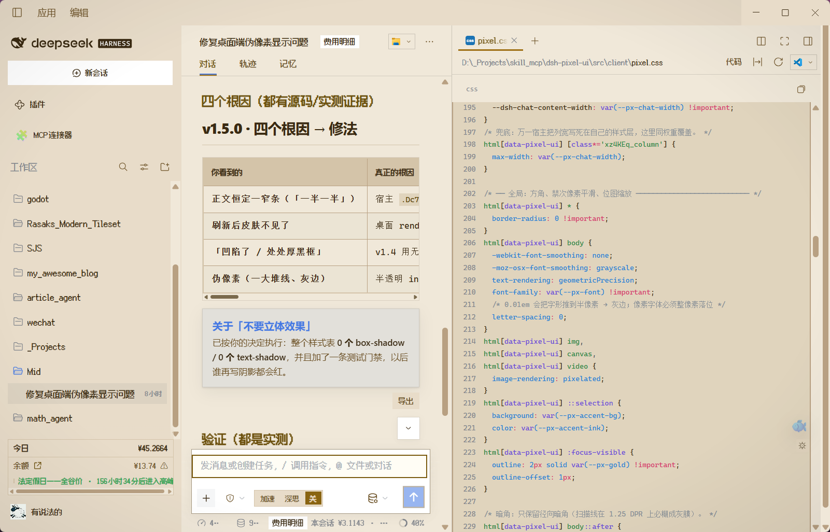
Task: Switch viewer to 代码 mode
Action: 734,62
